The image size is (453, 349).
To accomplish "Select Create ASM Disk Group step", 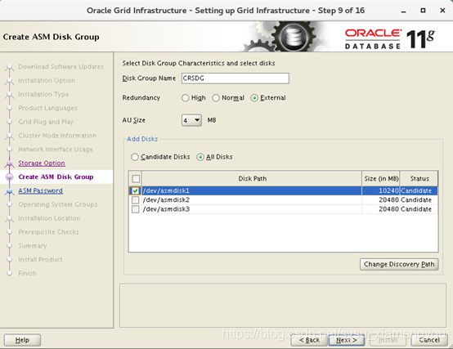I will (x=56, y=177).
